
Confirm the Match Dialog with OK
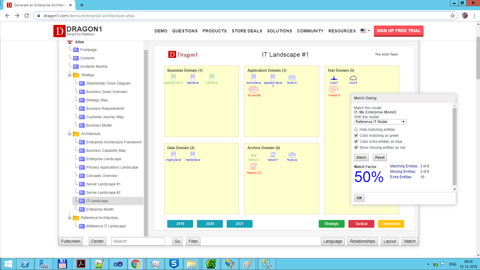359,198
